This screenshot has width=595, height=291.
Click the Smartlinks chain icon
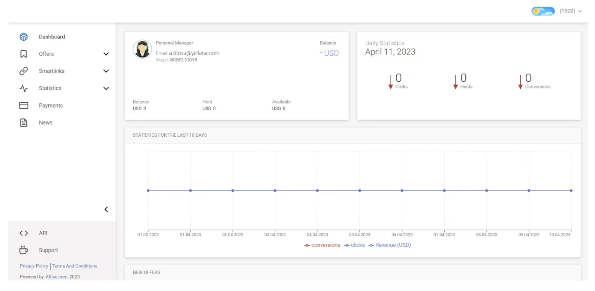pos(24,71)
